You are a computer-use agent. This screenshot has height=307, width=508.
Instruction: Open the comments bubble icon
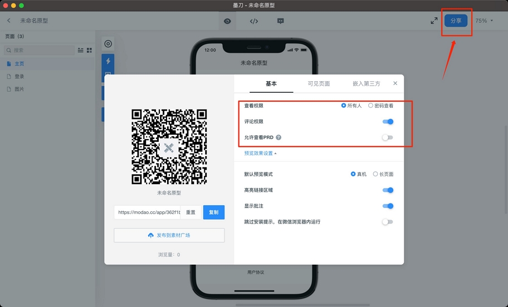(x=281, y=21)
